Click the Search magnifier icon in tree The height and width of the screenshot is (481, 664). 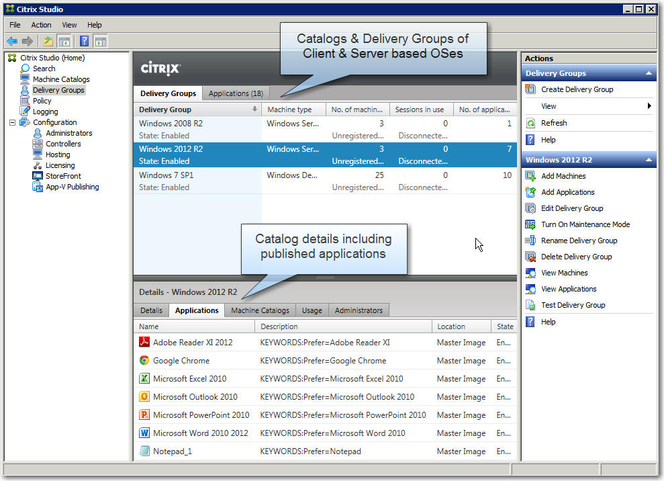(x=25, y=69)
